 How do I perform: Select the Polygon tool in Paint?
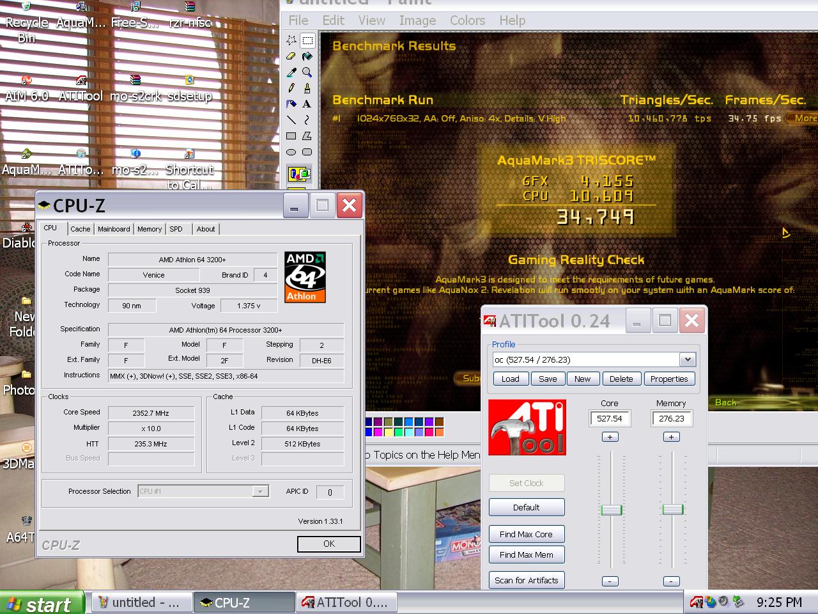pos(307,136)
